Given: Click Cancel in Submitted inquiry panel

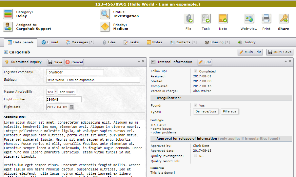Looking at the screenshot, I should pos(74,62).
